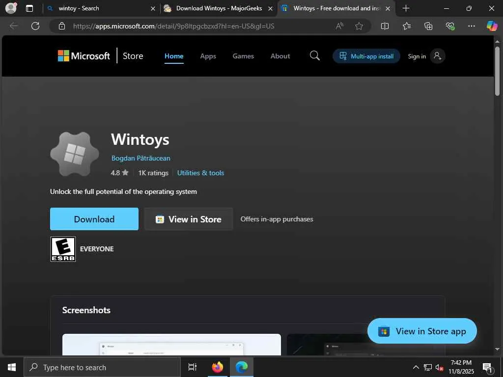Open the light-theme screenshot thumbnail
Image resolution: width=503 pixels, height=377 pixels.
coord(171,345)
